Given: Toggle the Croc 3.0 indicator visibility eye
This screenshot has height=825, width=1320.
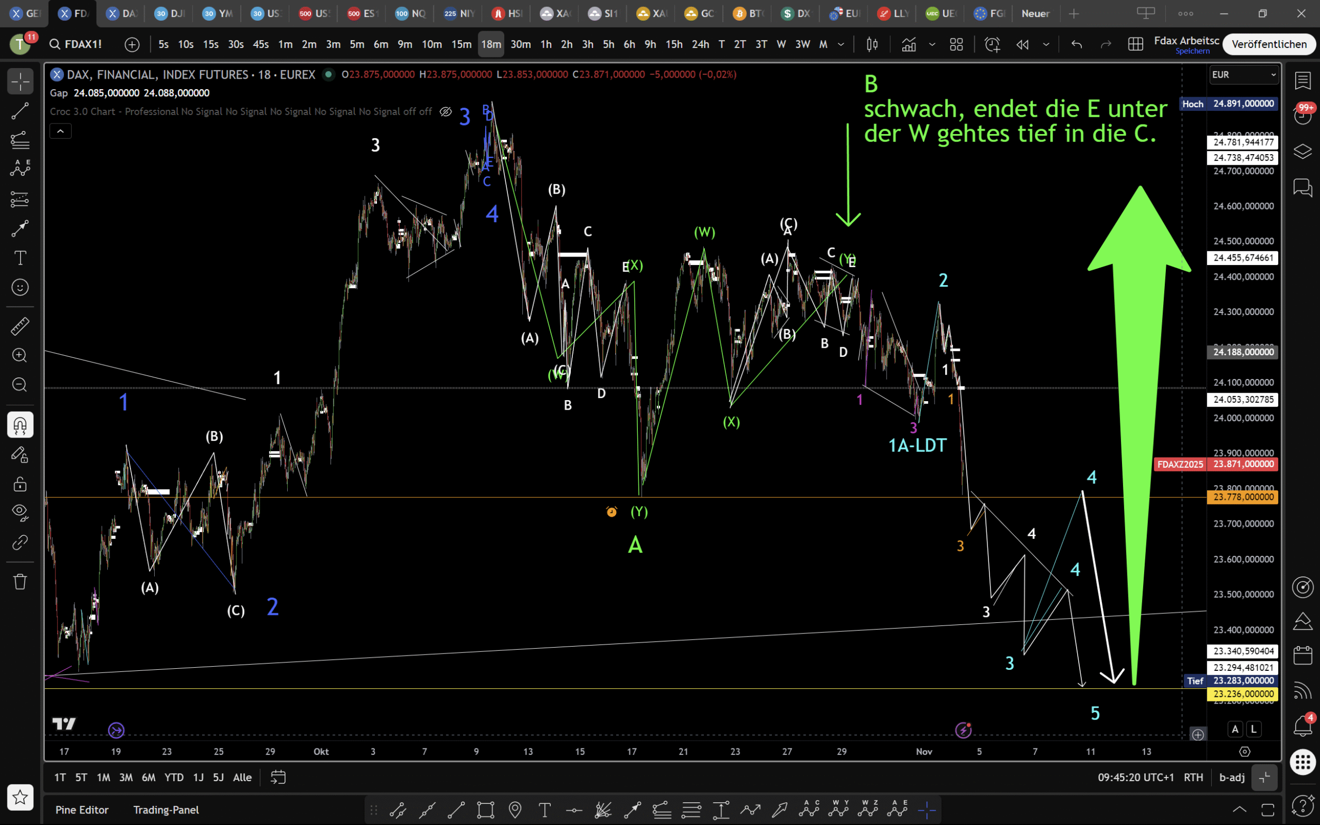Looking at the screenshot, I should coord(445,112).
